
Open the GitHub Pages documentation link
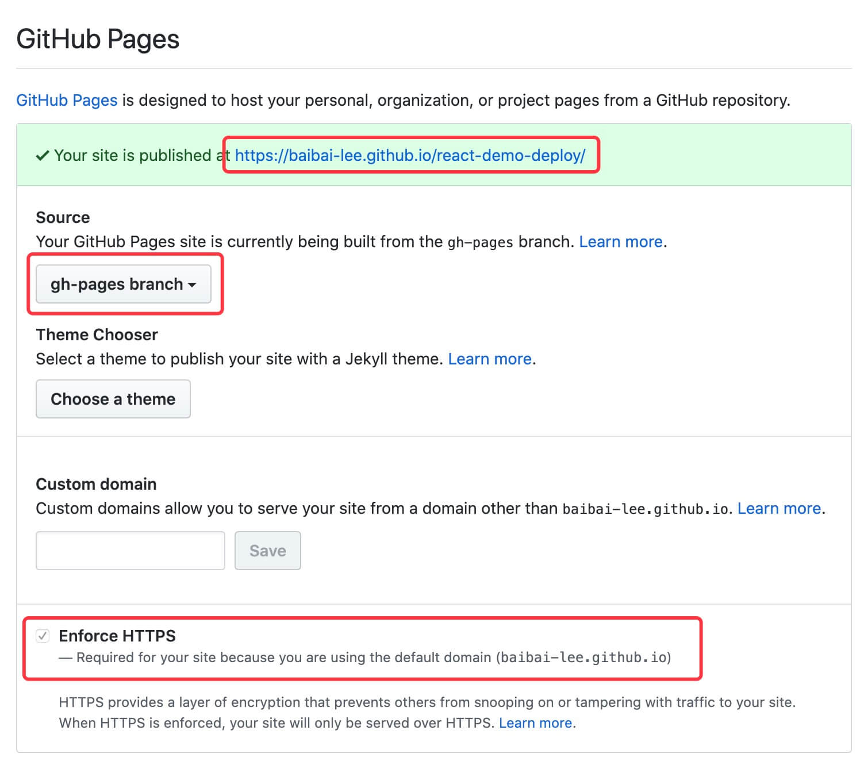click(67, 100)
